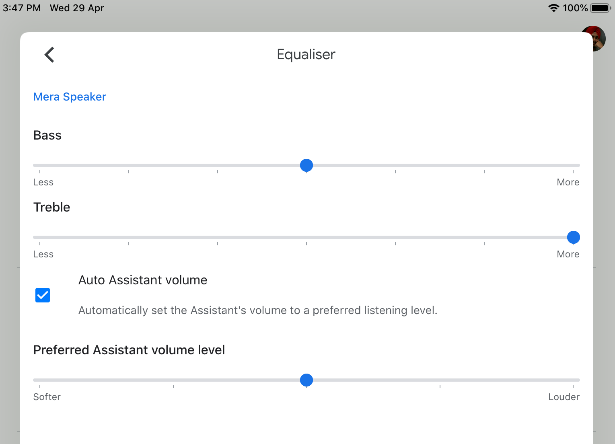The image size is (615, 444).
Task: Tap the Auto Assistant volume label
Action: 142,280
